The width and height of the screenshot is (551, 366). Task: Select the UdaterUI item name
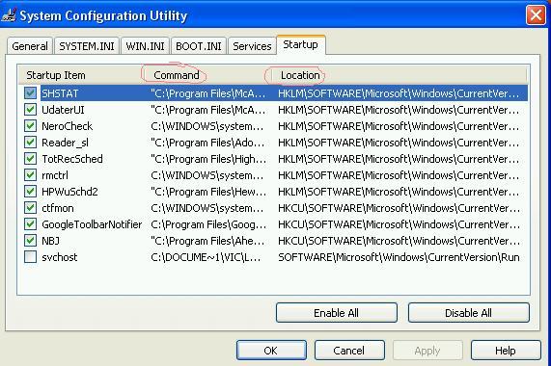[63, 110]
